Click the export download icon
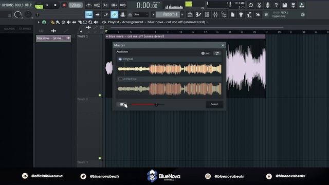The height and width of the screenshot is (185, 329). point(302,5)
